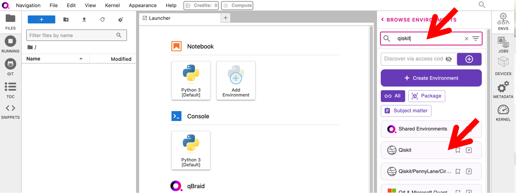This screenshot has width=516, height=193.
Task: Open the Kernel menu
Action: 112,5
